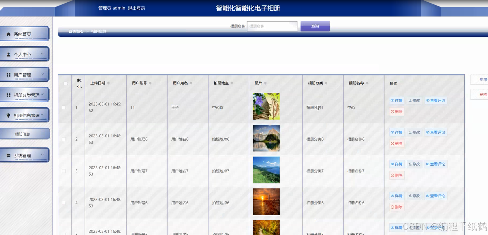Image resolution: width=488 pixels, height=235 pixels.
Task: Click 系统首页 in the breadcrumb
Action: coord(76,31)
